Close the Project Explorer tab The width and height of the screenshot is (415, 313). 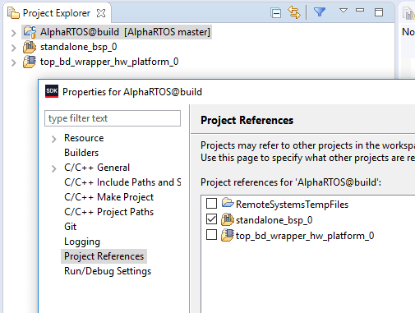click(x=101, y=13)
